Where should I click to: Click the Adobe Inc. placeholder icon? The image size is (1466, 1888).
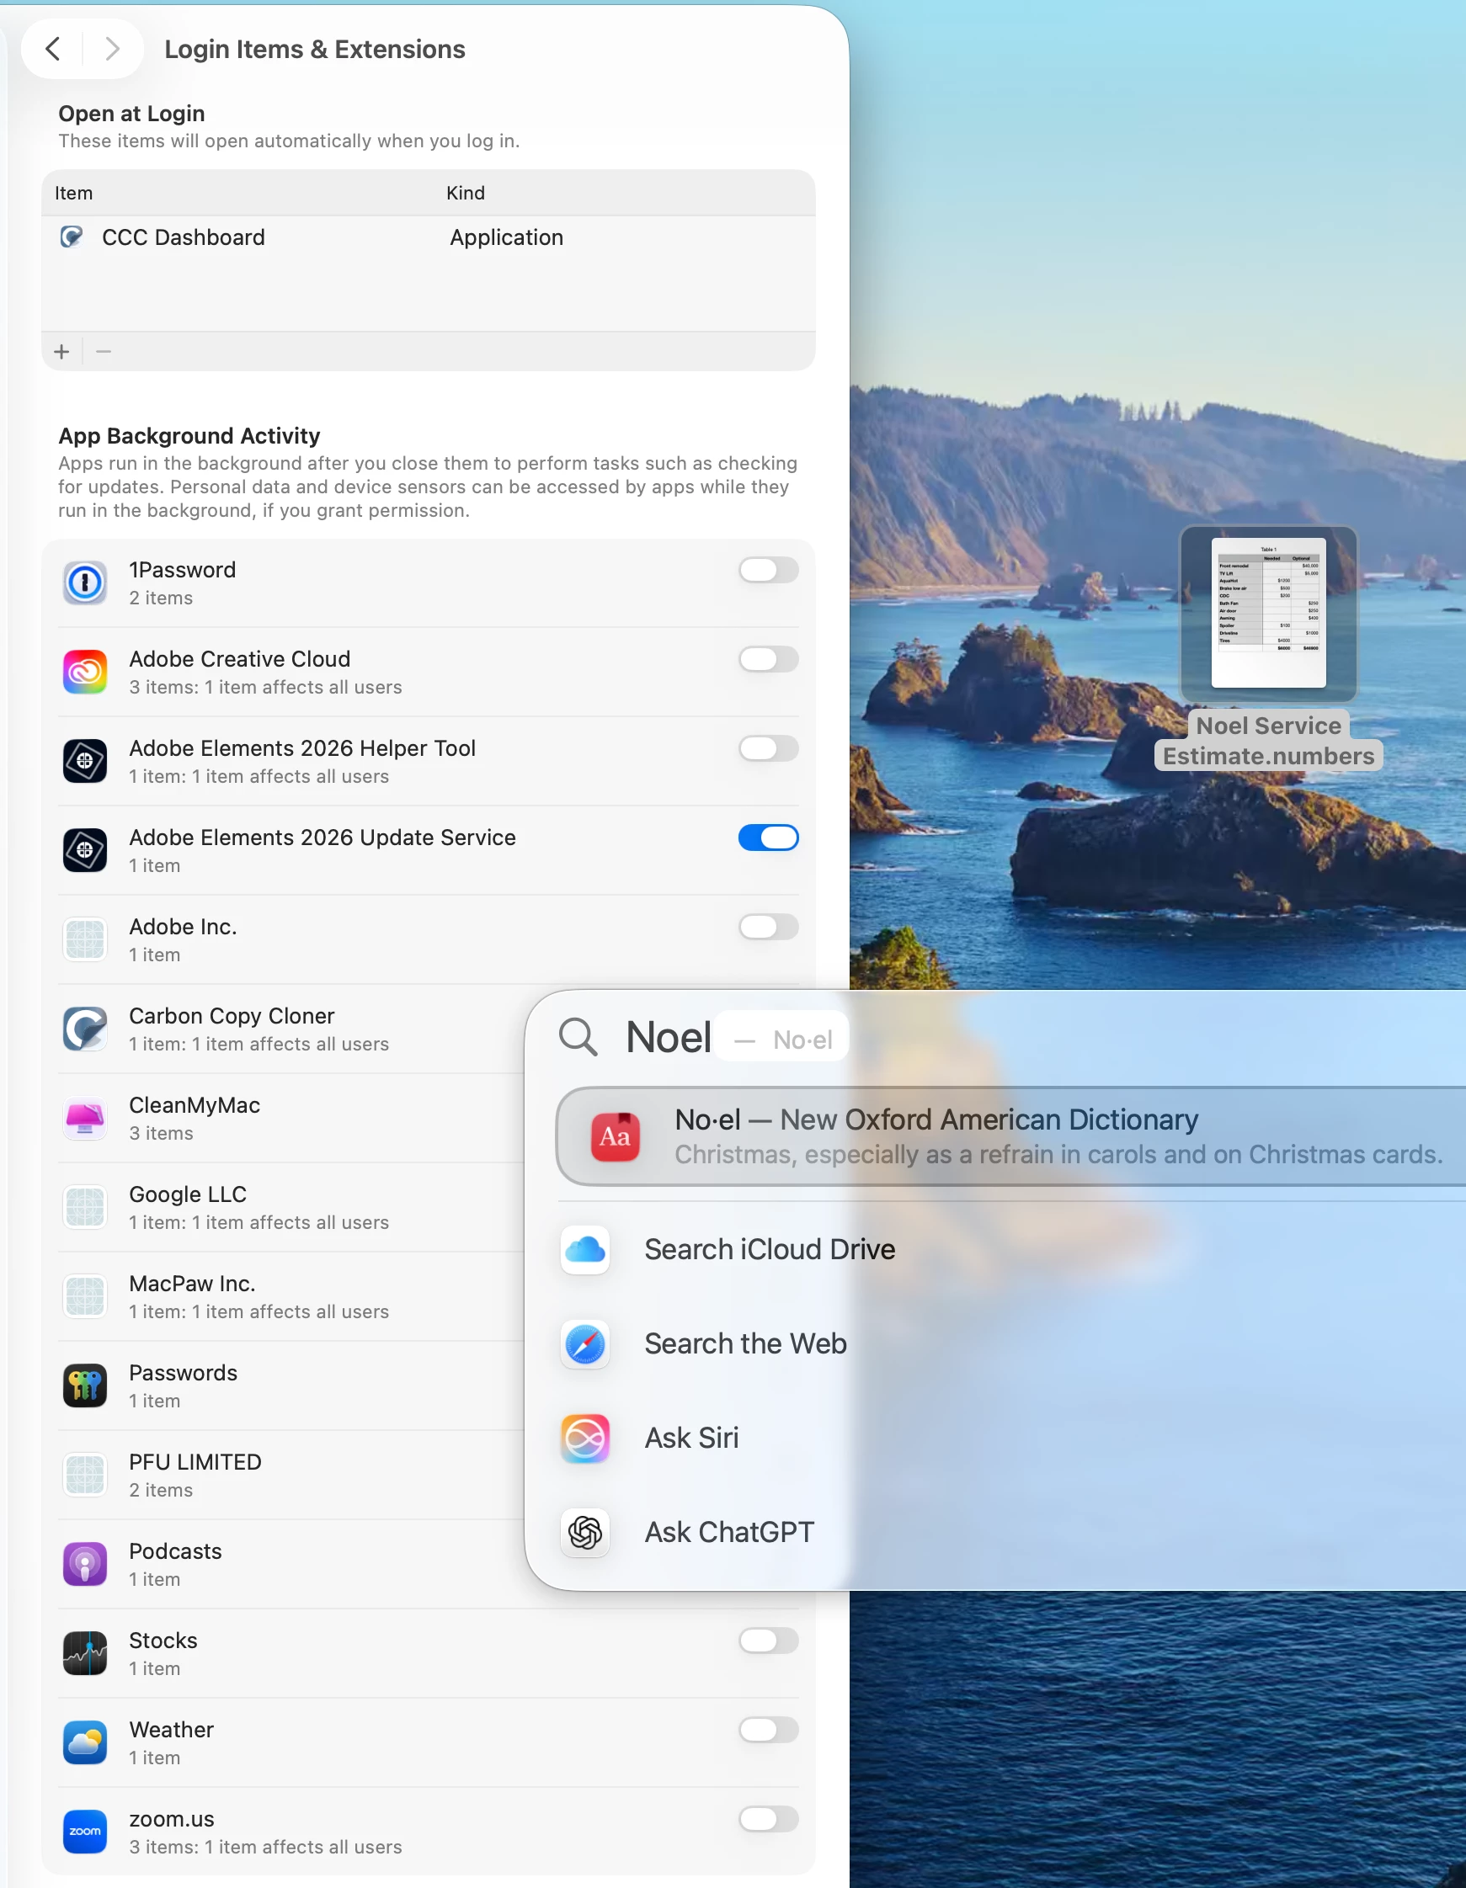point(85,939)
